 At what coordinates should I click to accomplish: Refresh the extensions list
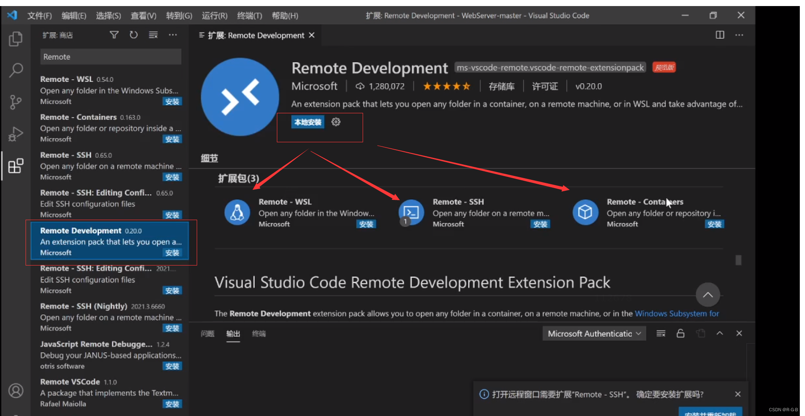133,35
